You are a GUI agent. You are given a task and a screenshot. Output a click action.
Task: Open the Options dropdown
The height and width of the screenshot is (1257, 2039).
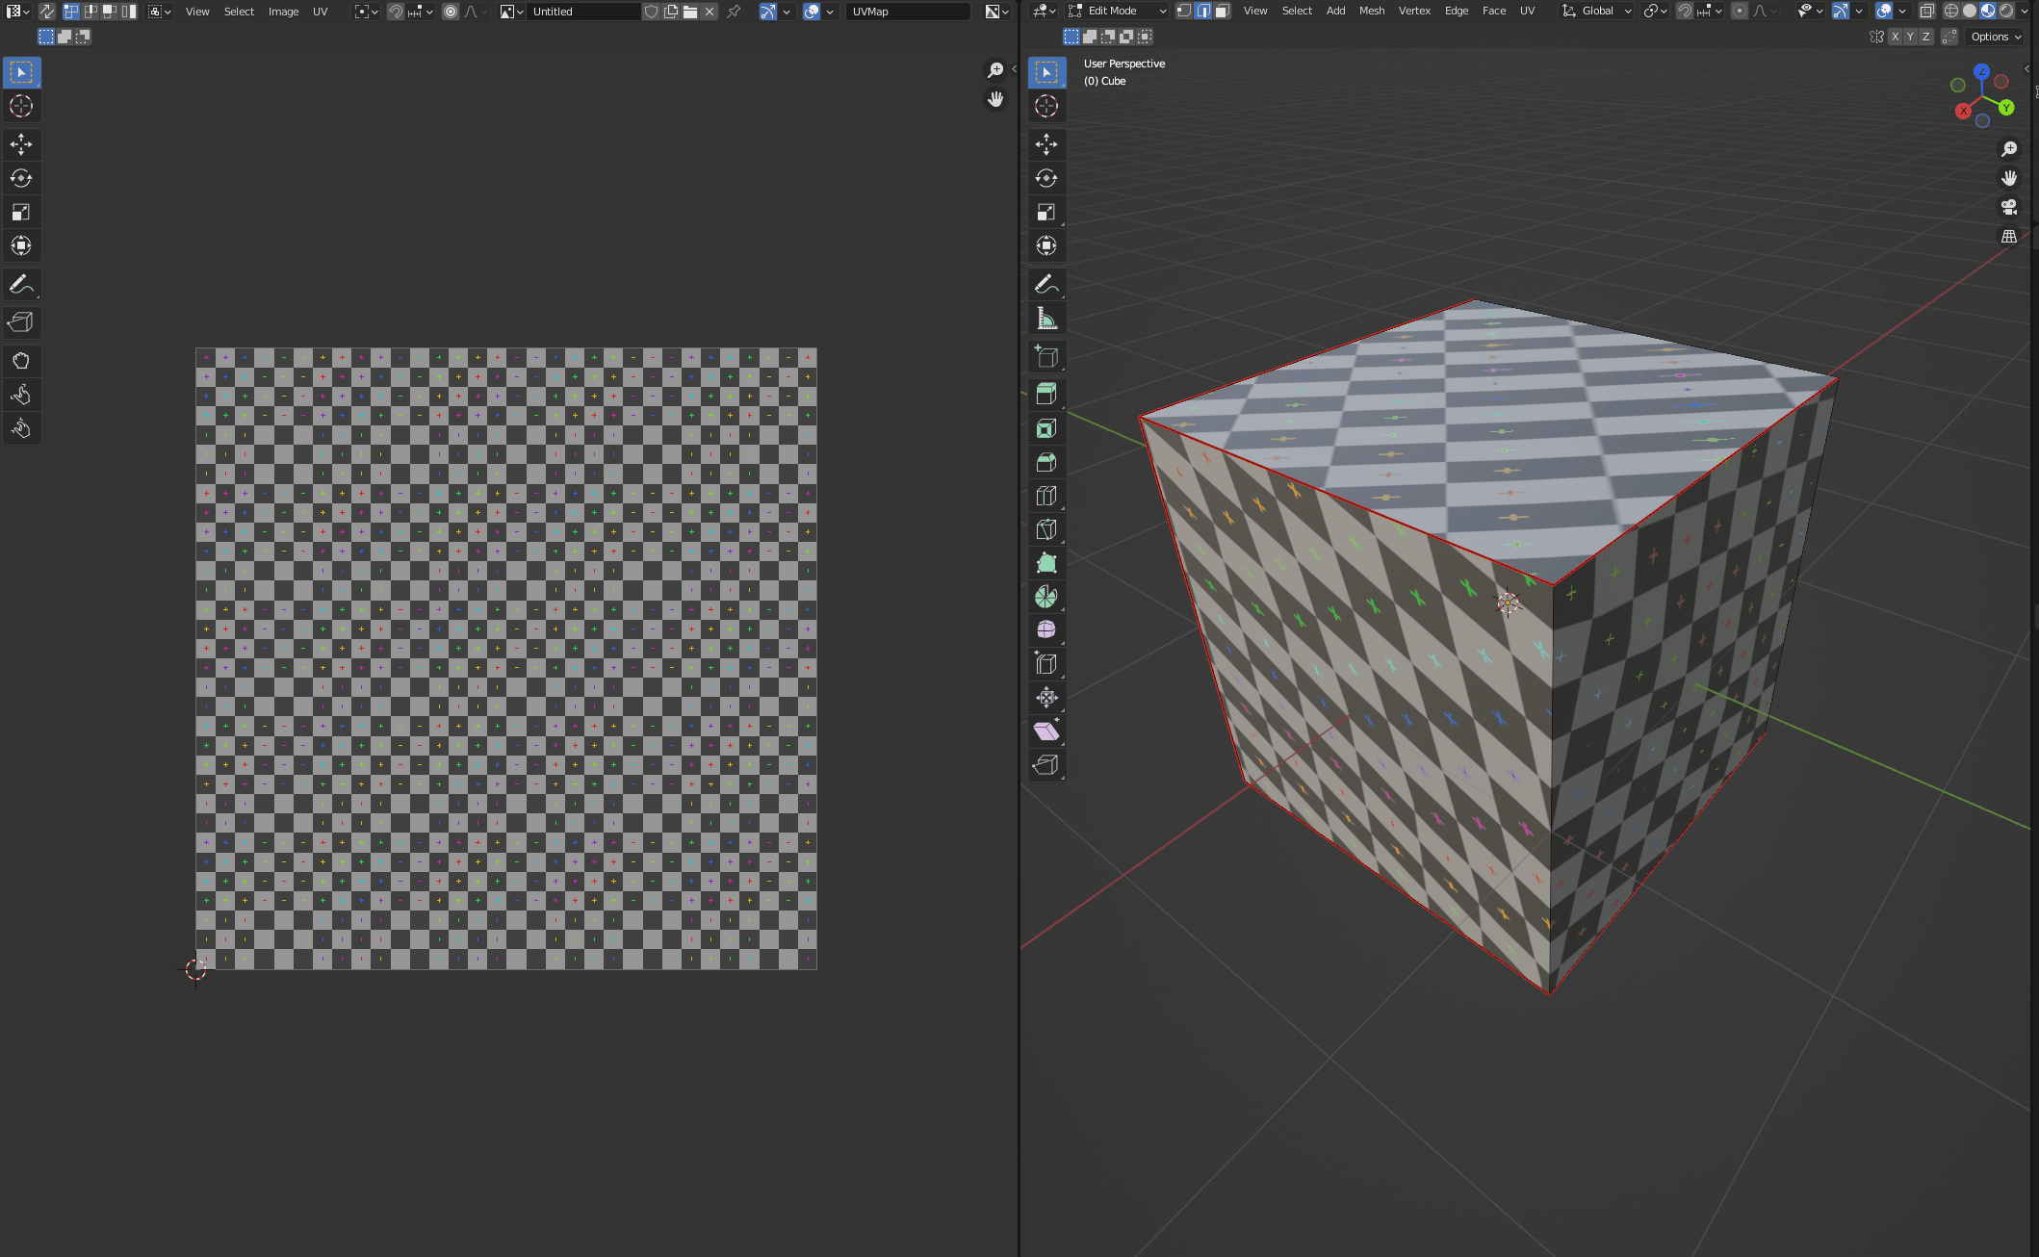(1996, 37)
